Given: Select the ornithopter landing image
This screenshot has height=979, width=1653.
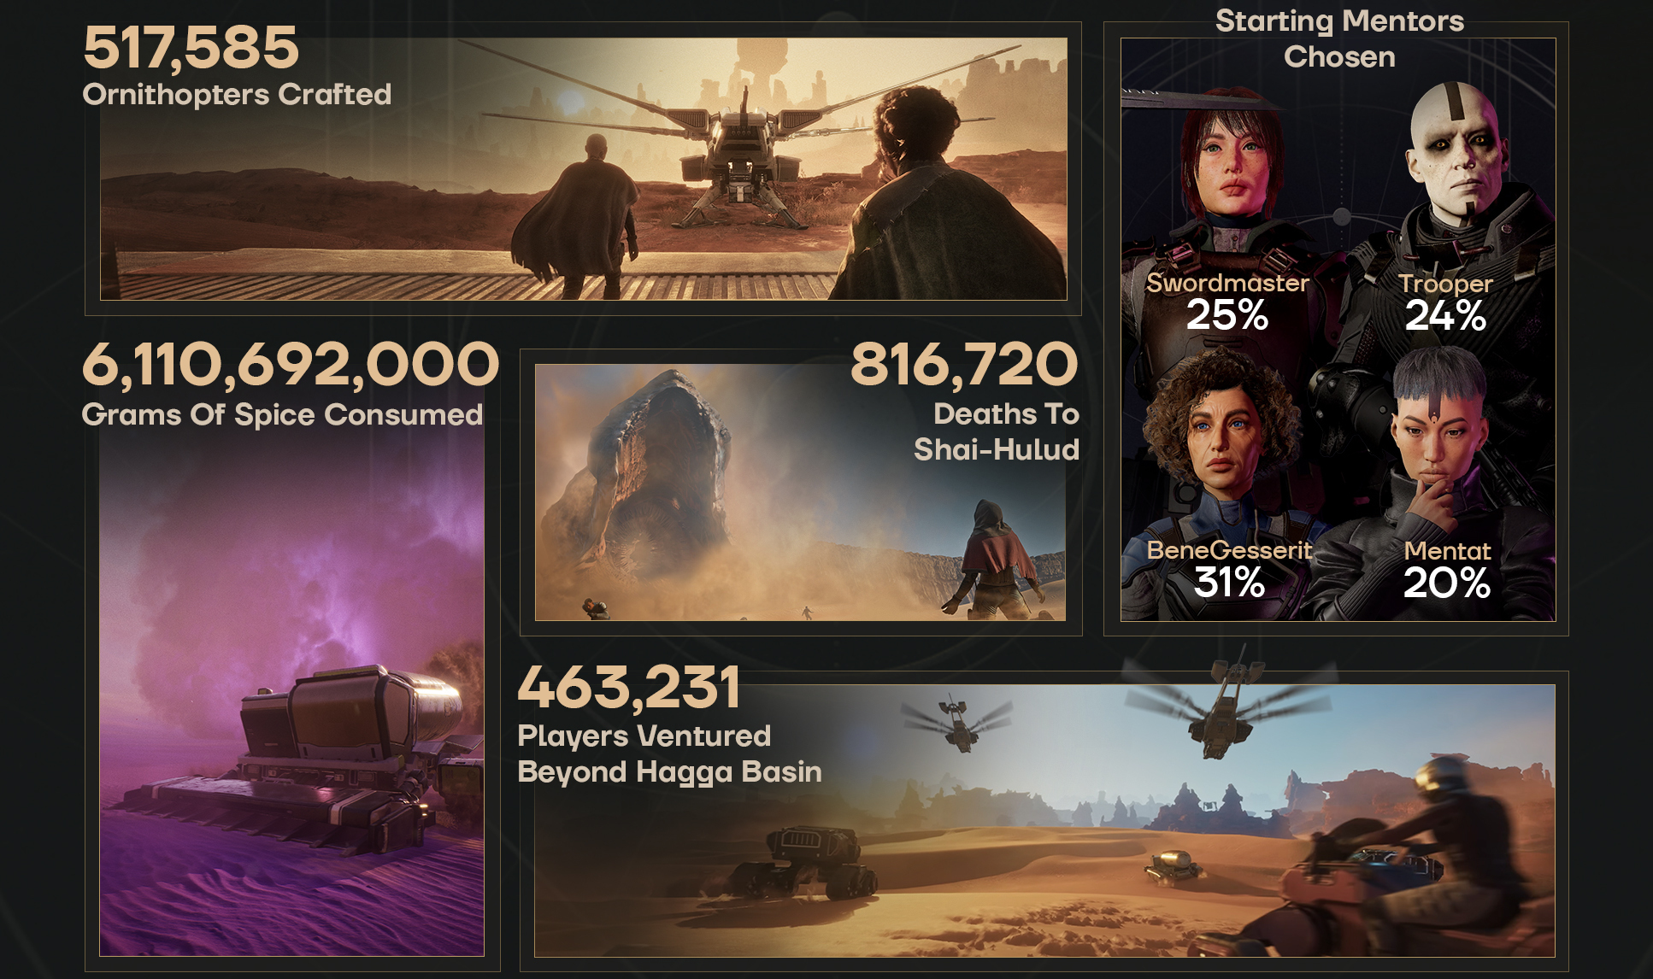Looking at the screenshot, I should coord(584,168).
